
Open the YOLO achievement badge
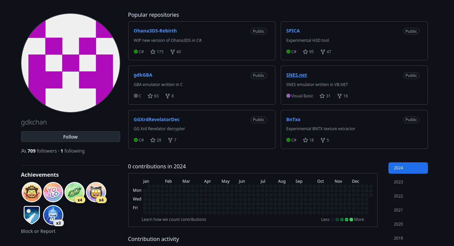coord(53,192)
